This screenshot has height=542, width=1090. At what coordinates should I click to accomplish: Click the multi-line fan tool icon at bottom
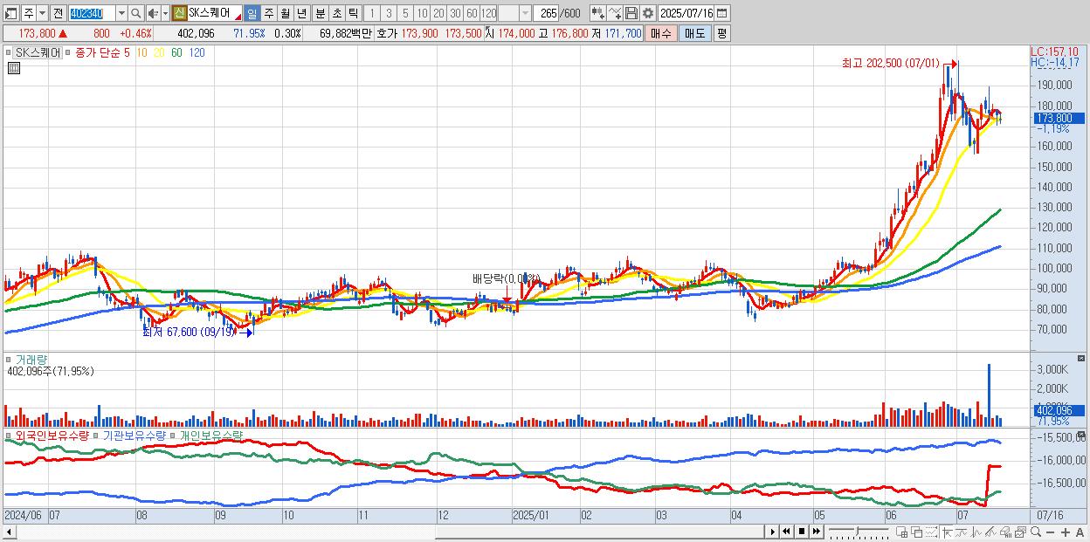(x=990, y=532)
